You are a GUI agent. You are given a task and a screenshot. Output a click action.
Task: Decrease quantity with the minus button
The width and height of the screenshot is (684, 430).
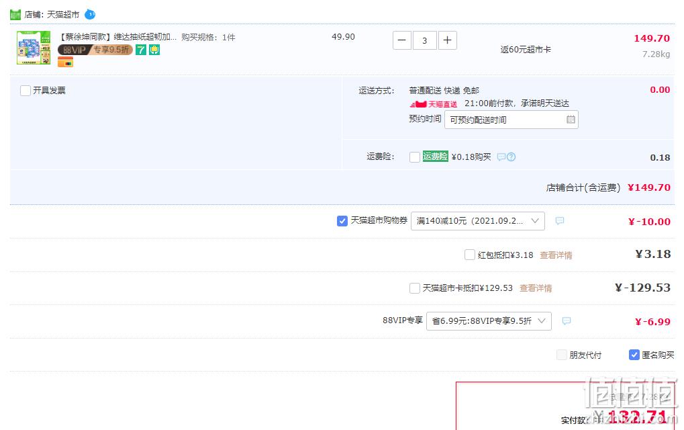click(402, 40)
